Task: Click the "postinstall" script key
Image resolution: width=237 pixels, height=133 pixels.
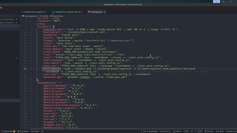Action: [52, 32]
